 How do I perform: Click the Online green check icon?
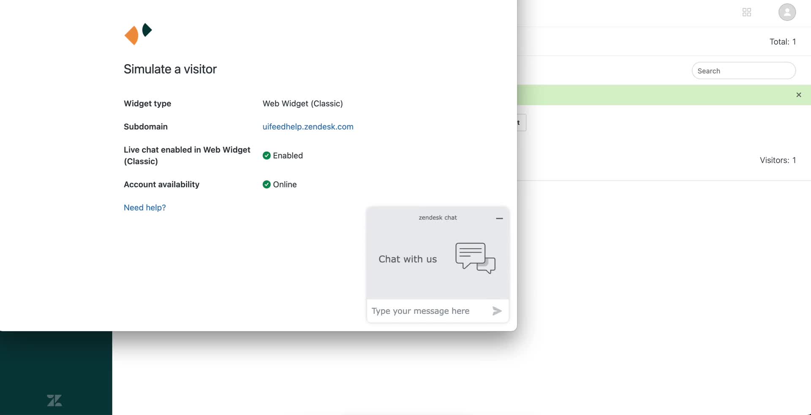click(x=267, y=184)
